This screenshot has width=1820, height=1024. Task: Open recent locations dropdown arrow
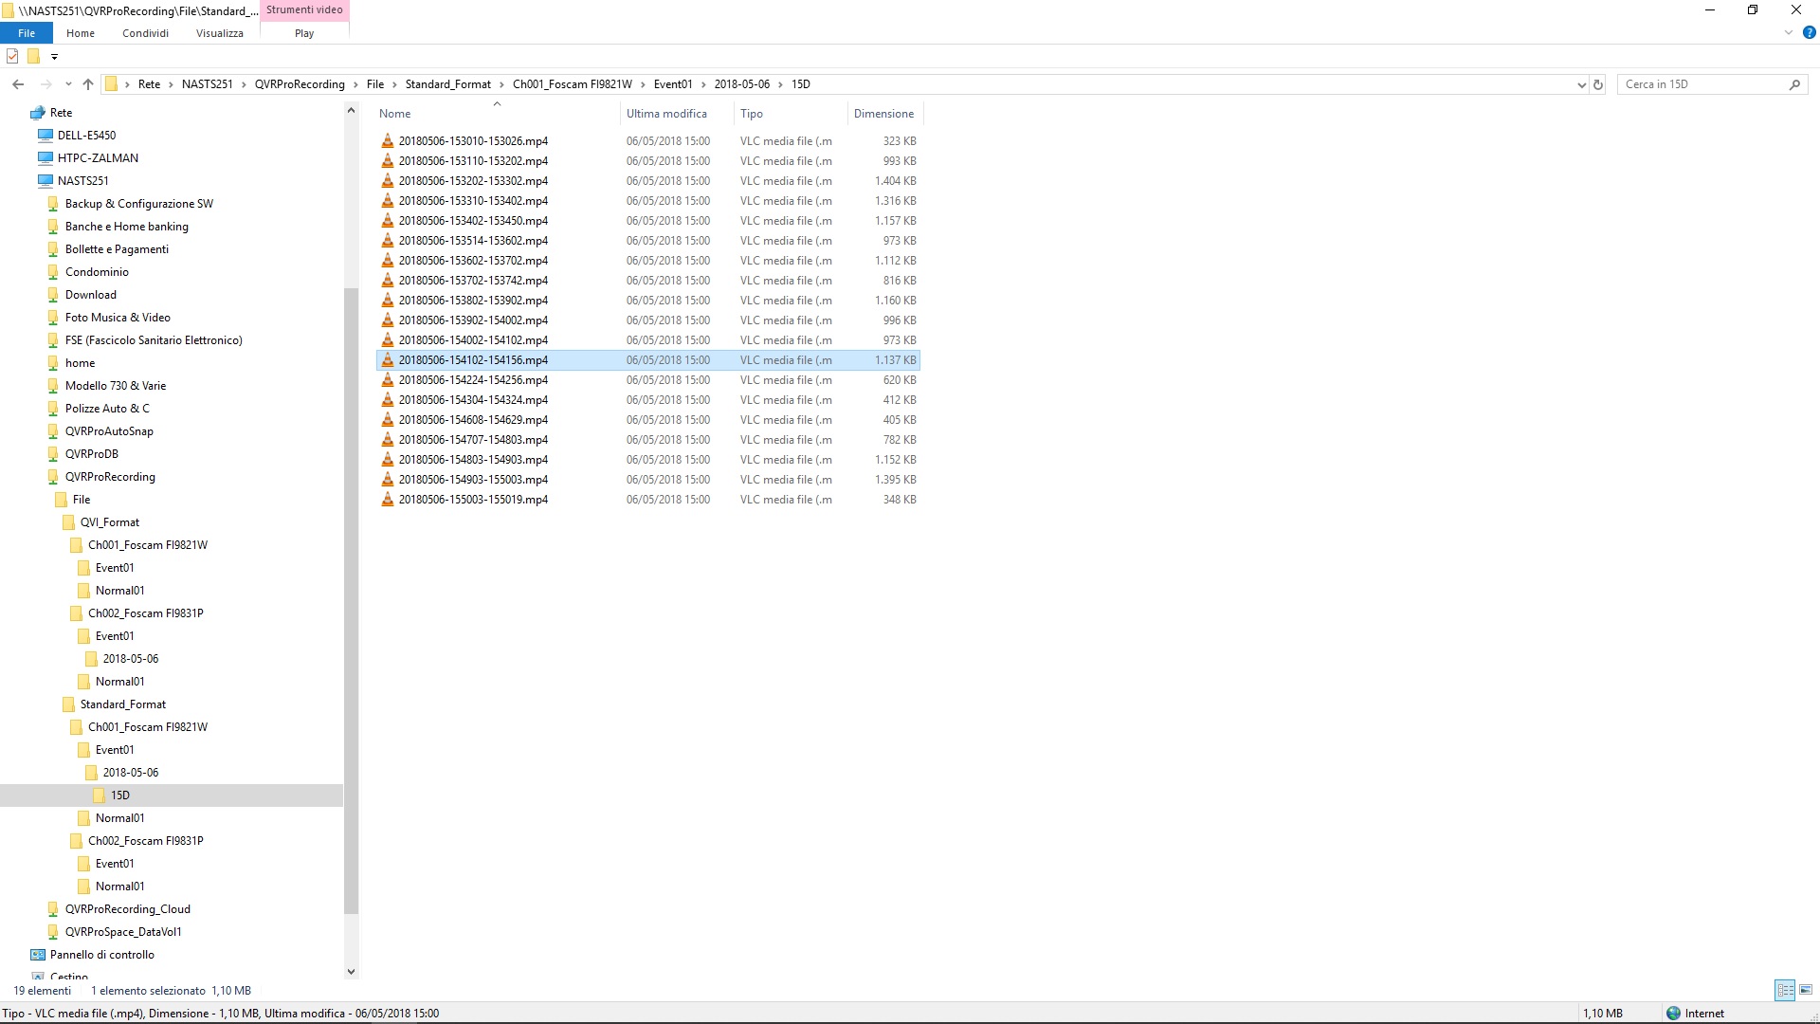coord(68,84)
